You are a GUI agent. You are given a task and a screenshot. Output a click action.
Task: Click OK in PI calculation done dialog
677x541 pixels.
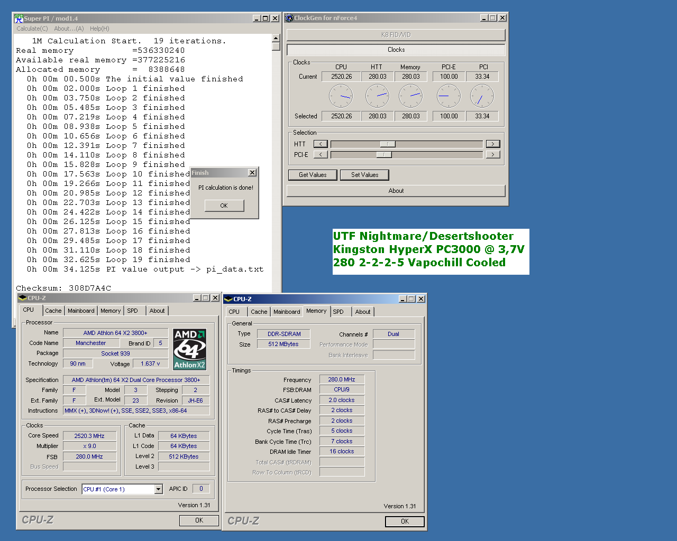pyautogui.click(x=224, y=206)
